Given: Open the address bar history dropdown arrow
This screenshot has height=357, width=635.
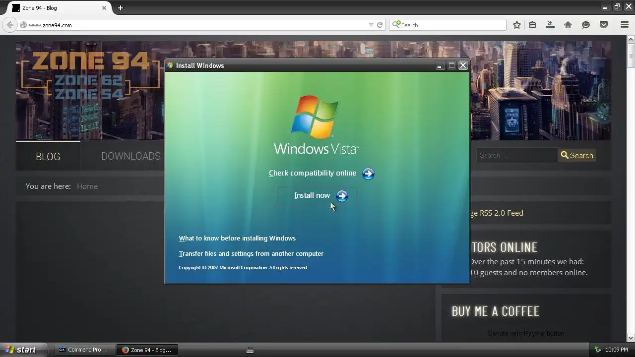Looking at the screenshot, I should coord(371,25).
